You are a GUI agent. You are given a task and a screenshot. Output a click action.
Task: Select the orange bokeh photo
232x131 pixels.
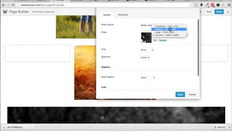tap(85, 72)
